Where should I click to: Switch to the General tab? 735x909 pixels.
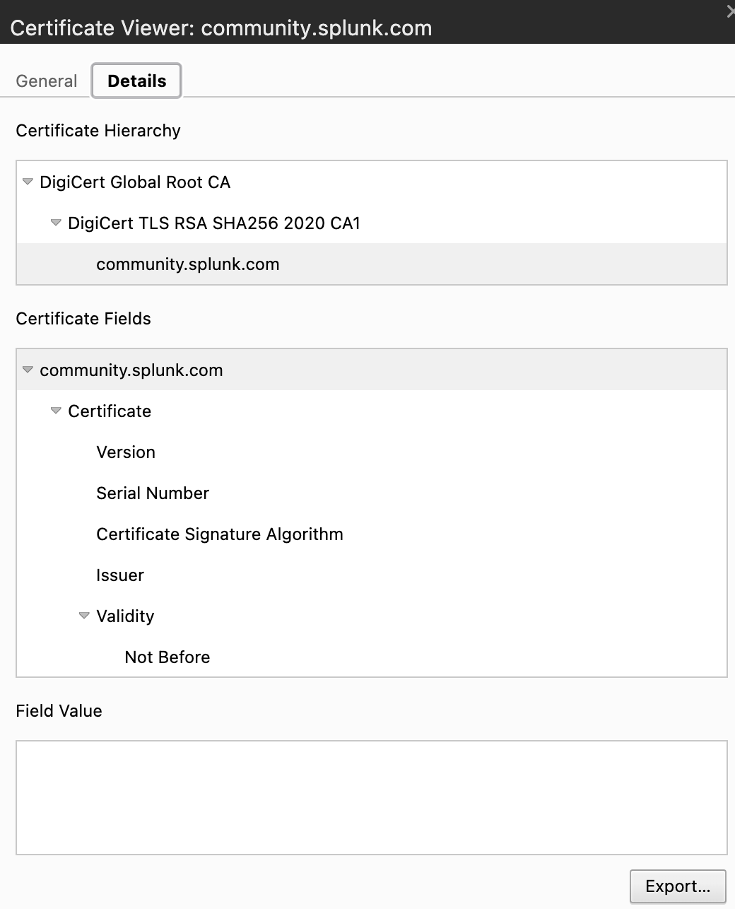[x=46, y=81]
